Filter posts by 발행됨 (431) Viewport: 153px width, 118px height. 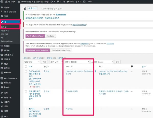[x=52, y=58]
